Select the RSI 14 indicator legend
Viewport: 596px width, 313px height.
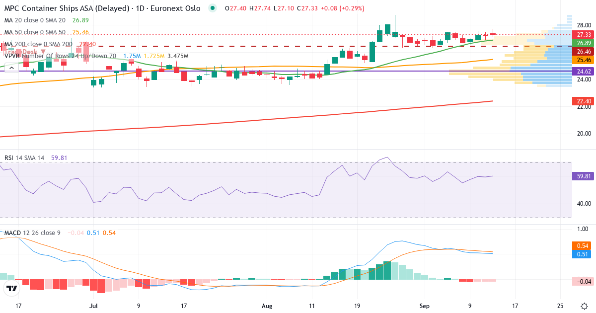click(24, 157)
